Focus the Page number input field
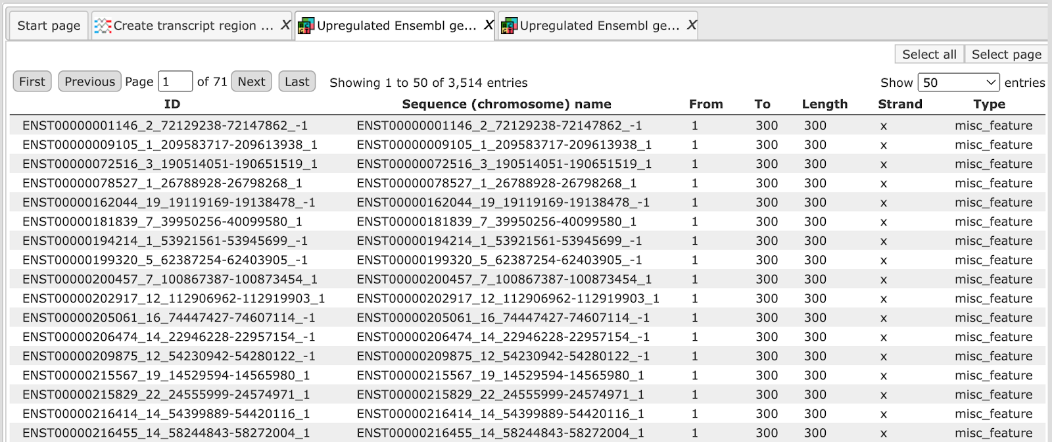 [x=176, y=82]
